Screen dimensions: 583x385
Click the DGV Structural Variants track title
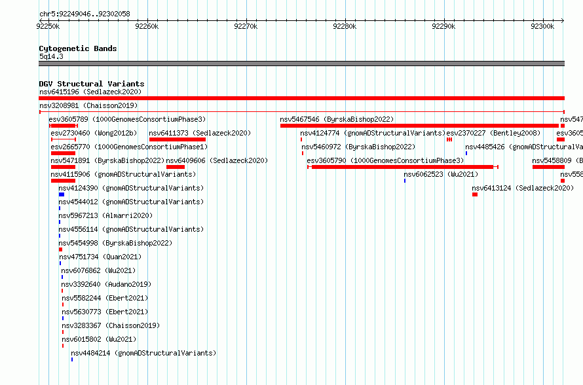pos(92,84)
